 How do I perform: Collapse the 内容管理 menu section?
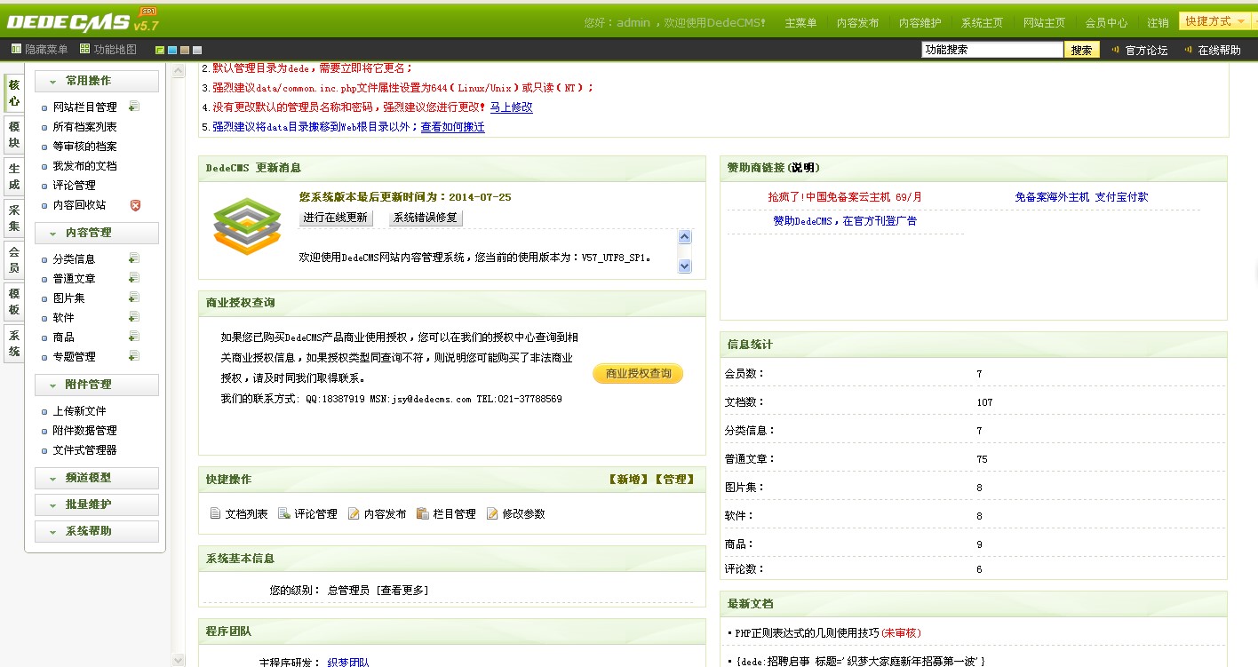click(97, 233)
